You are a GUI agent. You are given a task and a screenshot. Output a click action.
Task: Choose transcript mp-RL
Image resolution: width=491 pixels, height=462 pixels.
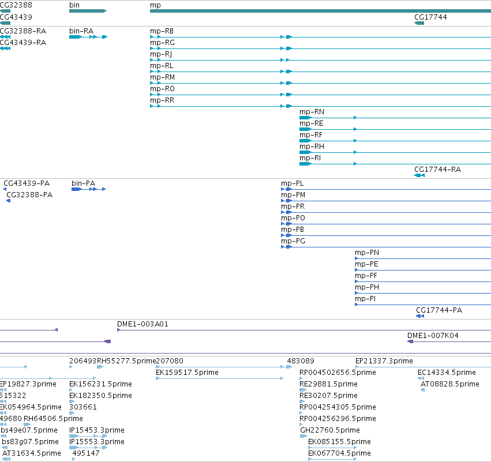pos(162,66)
